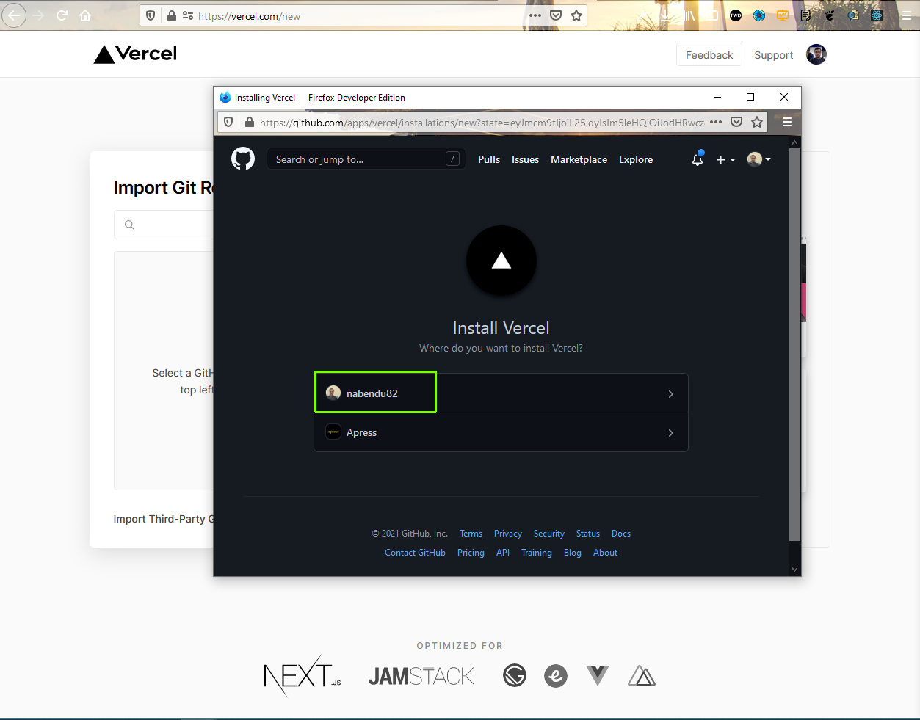Click the chevron on the nabendu82 row

point(670,394)
